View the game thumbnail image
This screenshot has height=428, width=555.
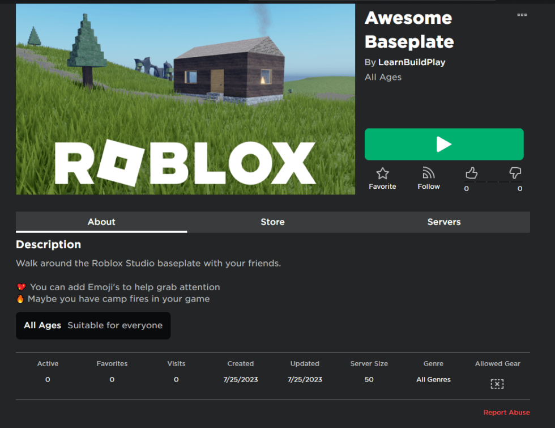pyautogui.click(x=185, y=99)
